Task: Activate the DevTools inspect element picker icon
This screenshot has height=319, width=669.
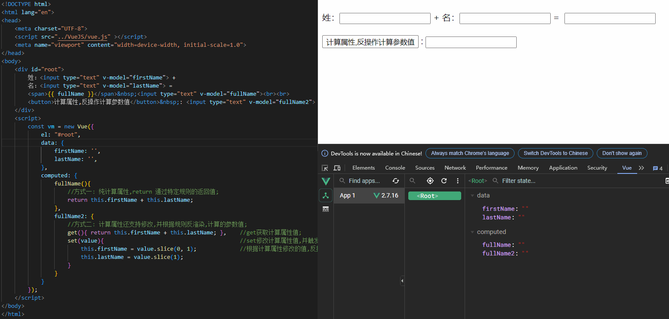Action: point(325,168)
